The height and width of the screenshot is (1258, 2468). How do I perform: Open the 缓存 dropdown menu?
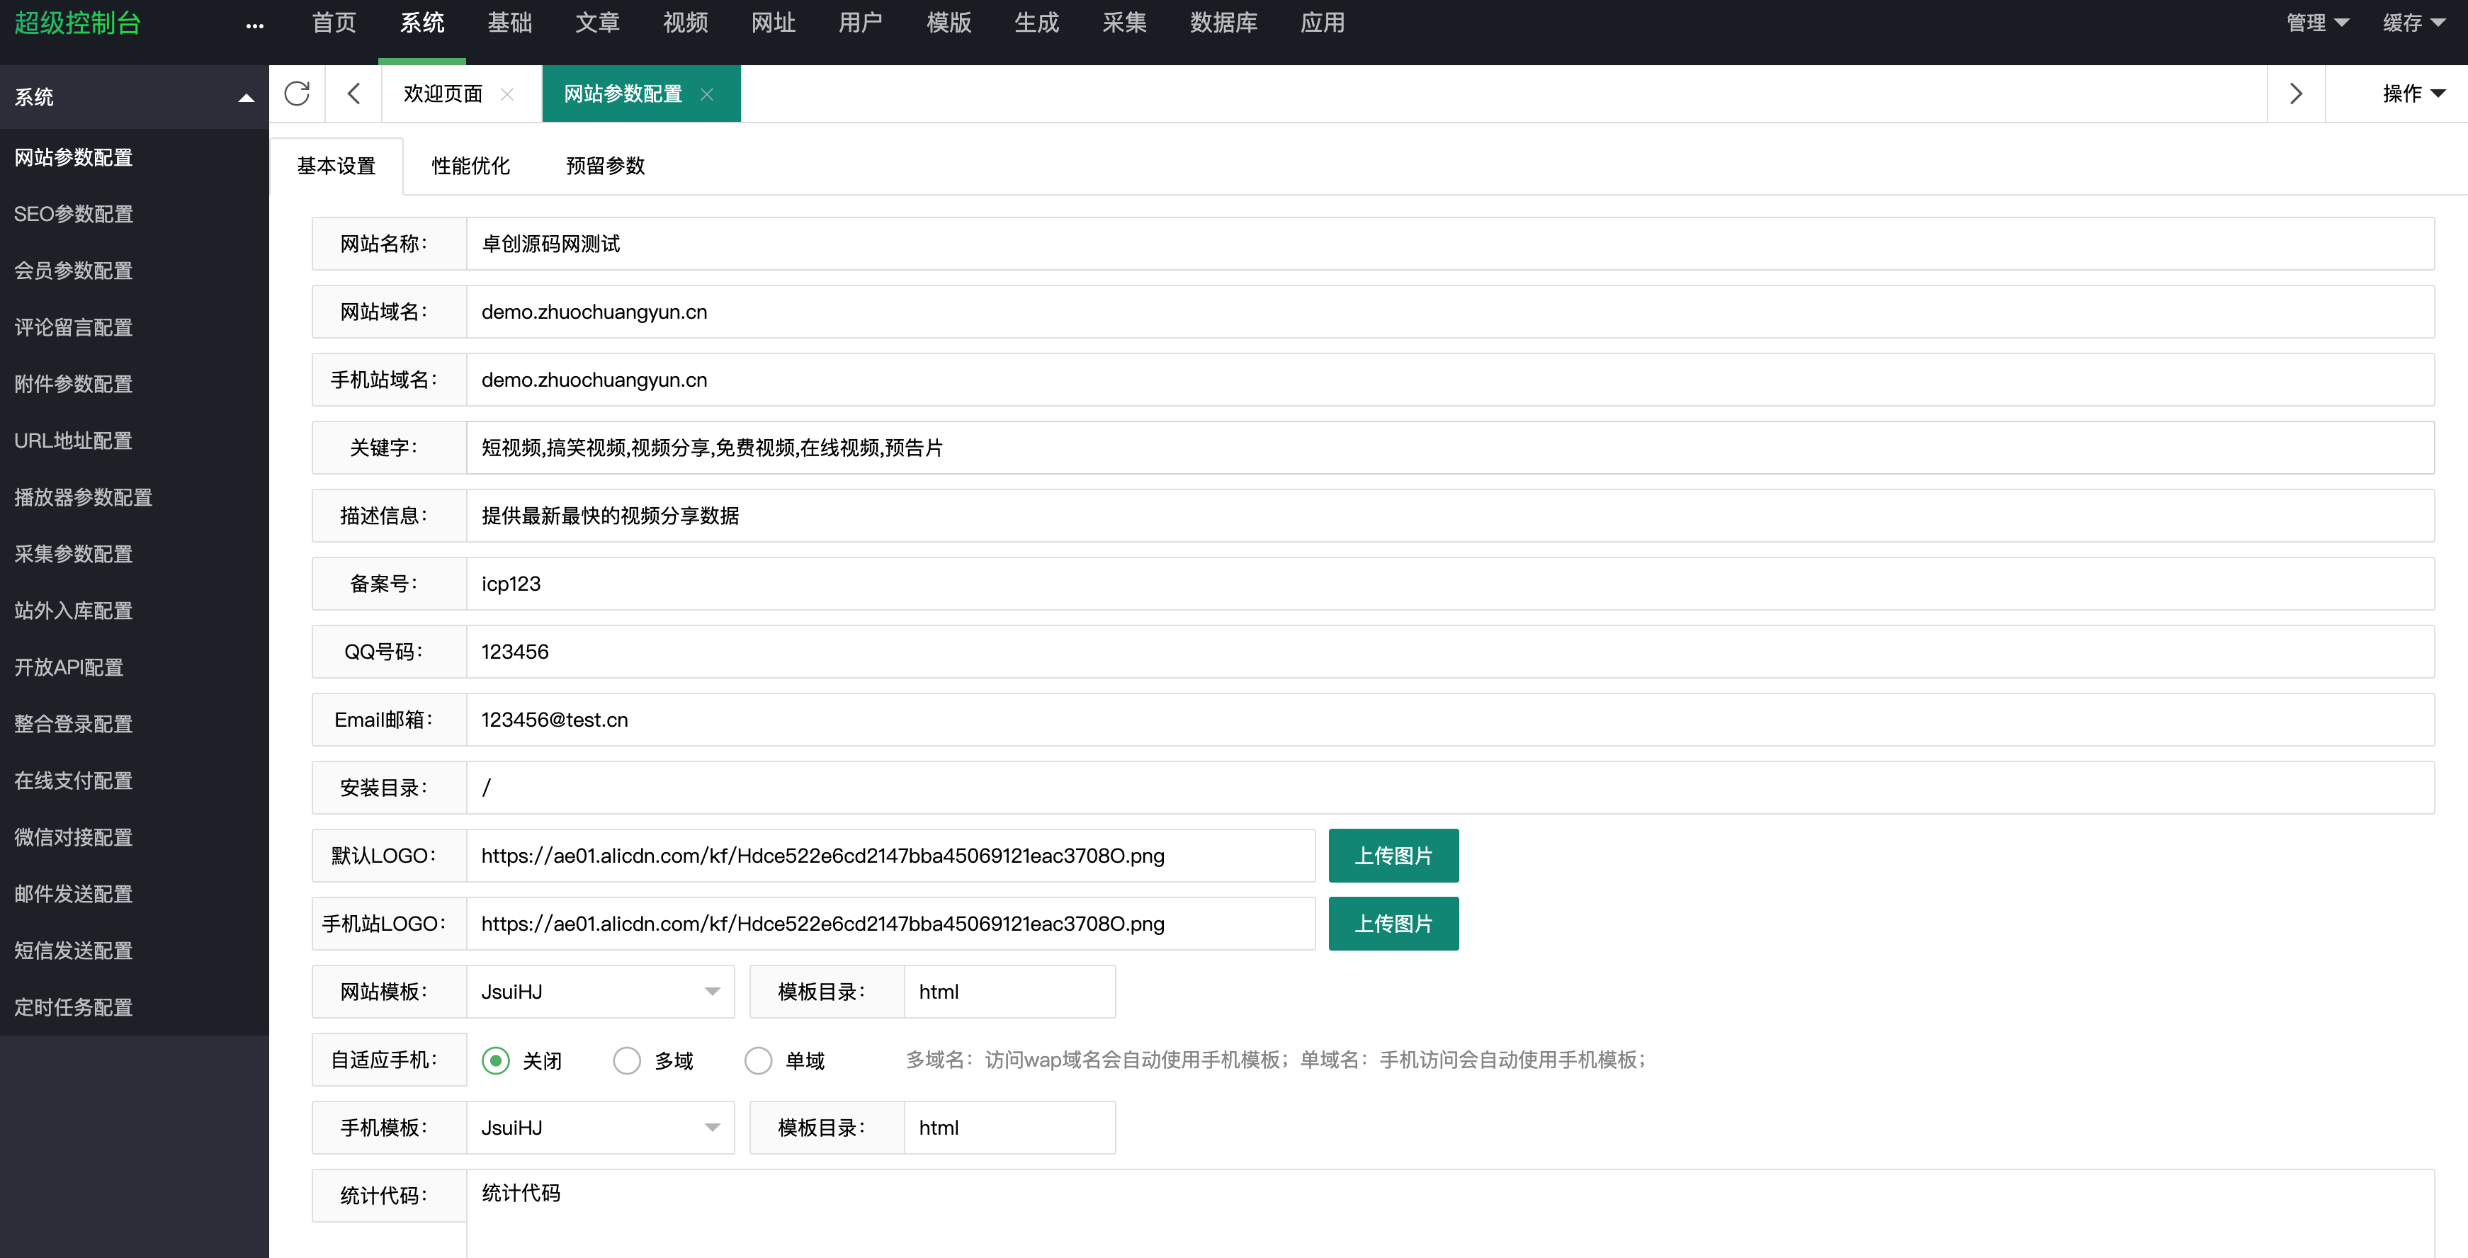[2413, 23]
